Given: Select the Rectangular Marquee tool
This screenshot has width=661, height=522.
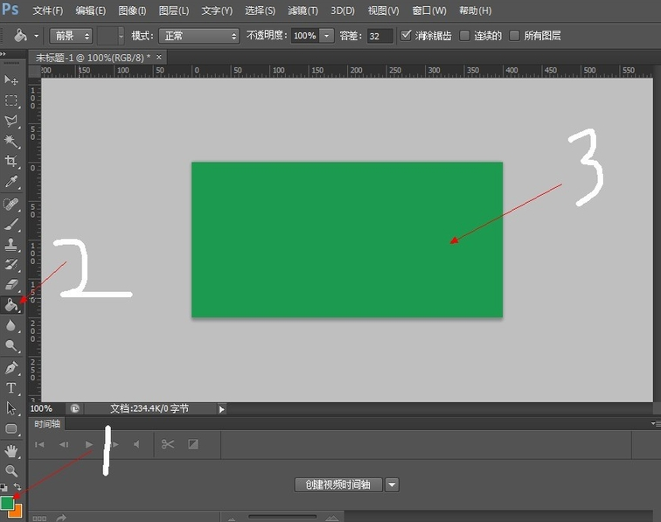Looking at the screenshot, I should 11,101.
